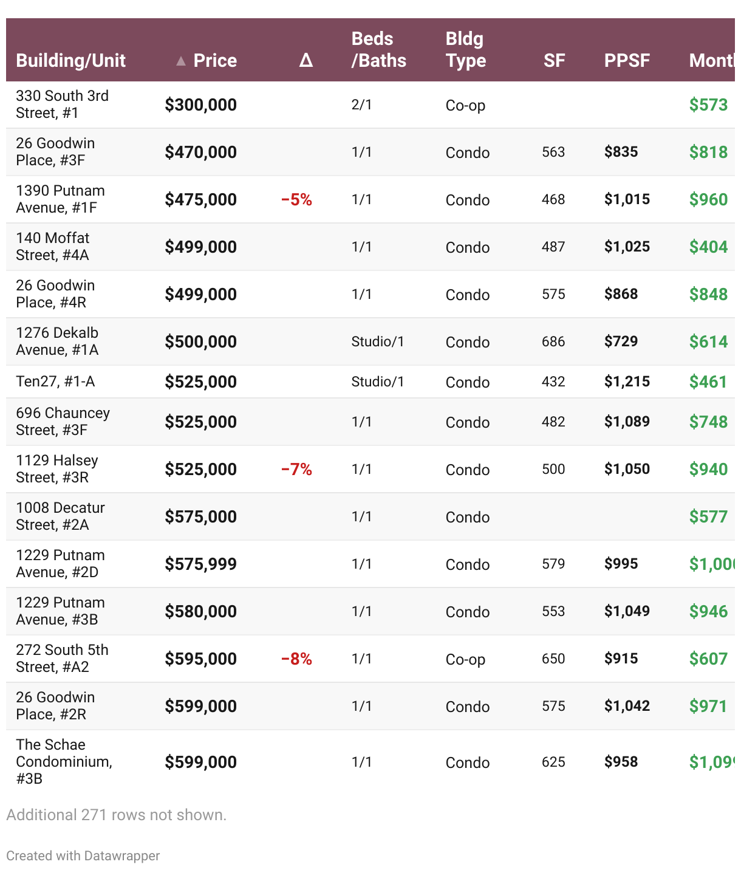This screenshot has height=870, width=741.
Task: Select the 1390 Putnam Avenue, #1F row
Action: [x=60, y=199]
